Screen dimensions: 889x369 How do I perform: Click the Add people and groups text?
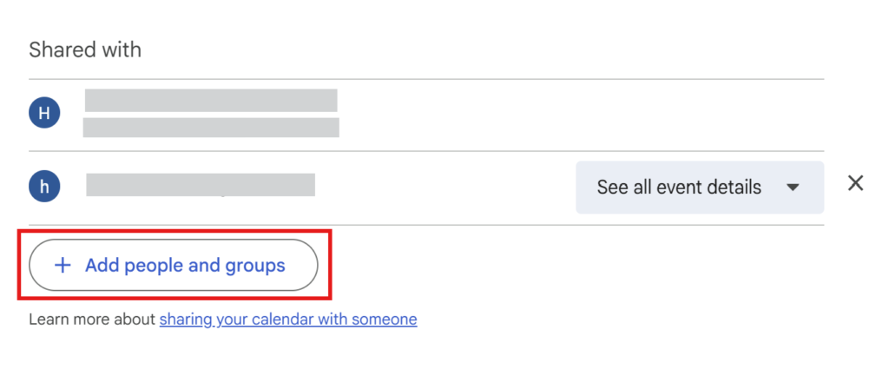tap(185, 265)
